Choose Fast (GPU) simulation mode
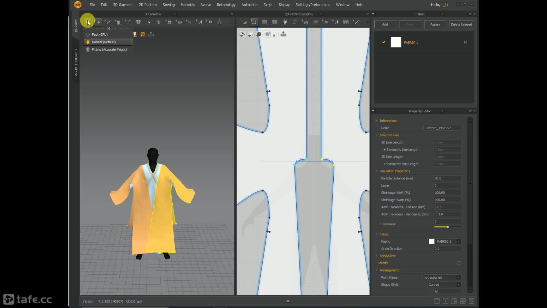Image resolution: width=547 pixels, height=308 pixels. point(108,35)
